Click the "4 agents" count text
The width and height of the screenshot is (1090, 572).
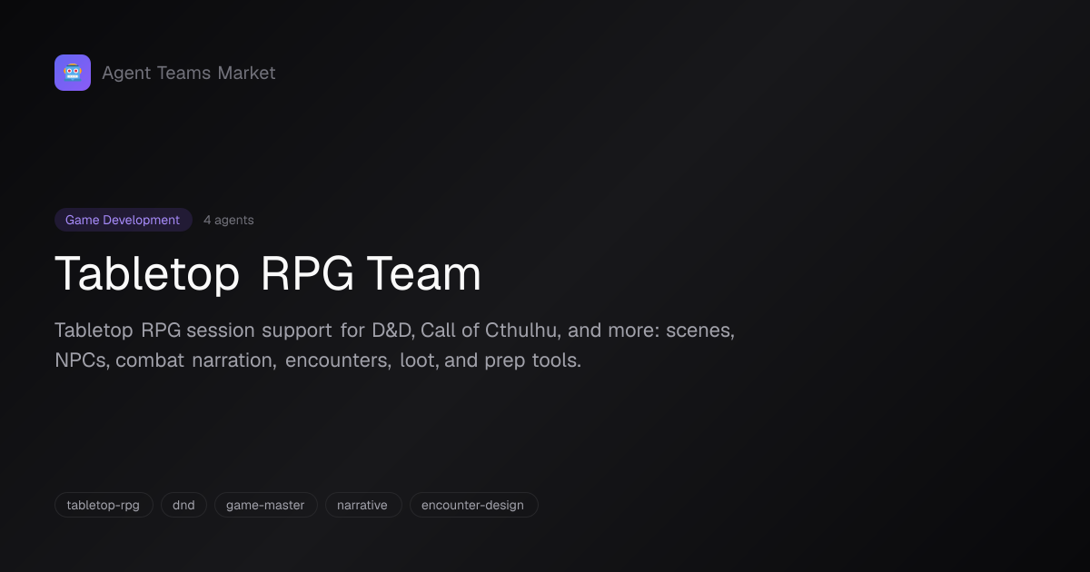click(x=229, y=220)
